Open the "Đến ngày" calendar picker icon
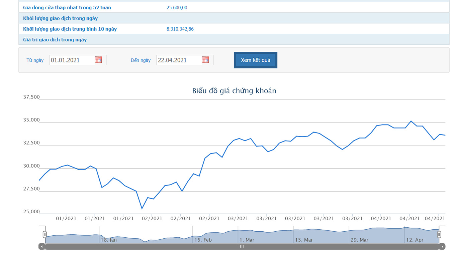 pyautogui.click(x=205, y=60)
